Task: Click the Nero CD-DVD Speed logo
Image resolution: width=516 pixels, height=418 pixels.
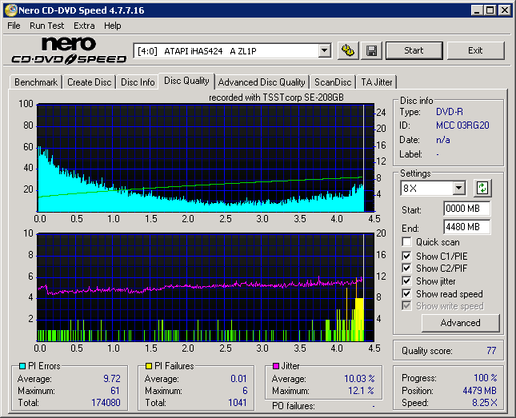Action: tap(69, 50)
